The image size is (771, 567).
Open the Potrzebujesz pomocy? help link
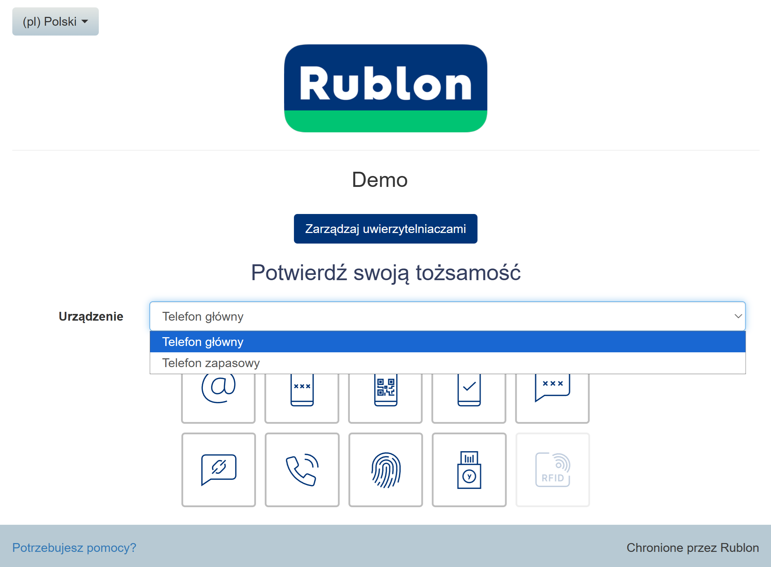click(x=74, y=548)
